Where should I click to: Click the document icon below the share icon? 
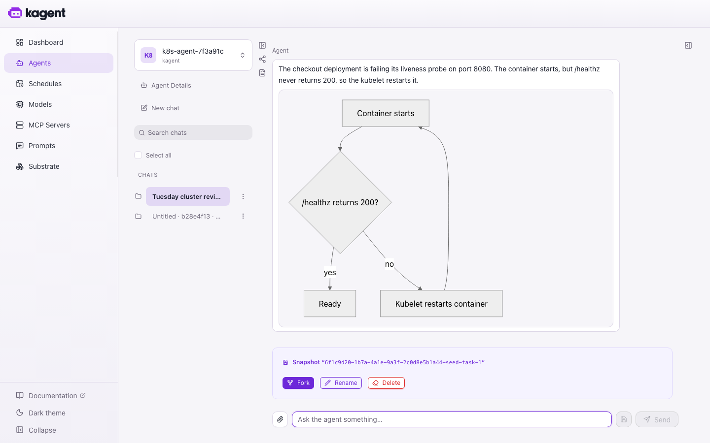pyautogui.click(x=262, y=73)
